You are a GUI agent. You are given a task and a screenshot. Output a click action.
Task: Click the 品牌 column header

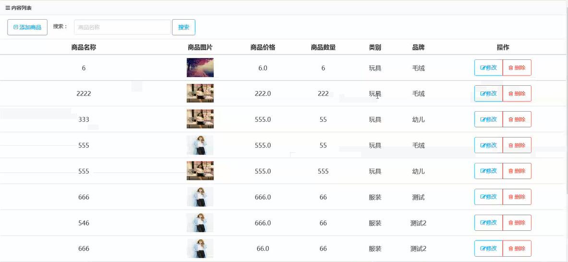coord(418,47)
